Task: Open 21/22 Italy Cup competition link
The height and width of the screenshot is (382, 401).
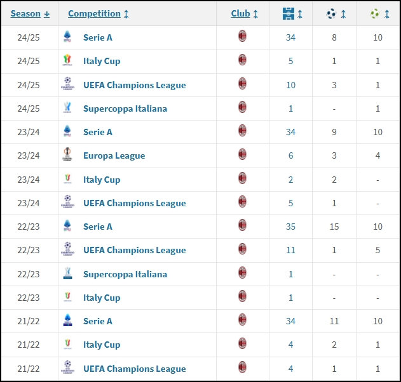Action: 102,345
